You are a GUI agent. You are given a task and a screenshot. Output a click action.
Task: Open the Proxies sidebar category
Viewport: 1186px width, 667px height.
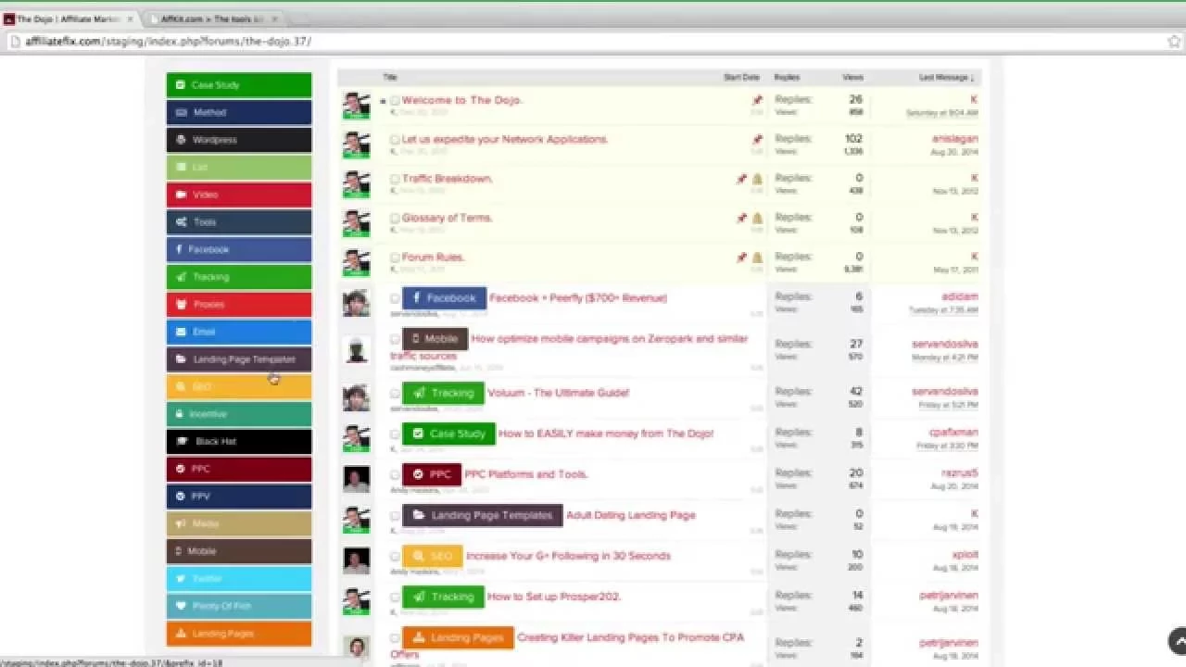tap(239, 304)
